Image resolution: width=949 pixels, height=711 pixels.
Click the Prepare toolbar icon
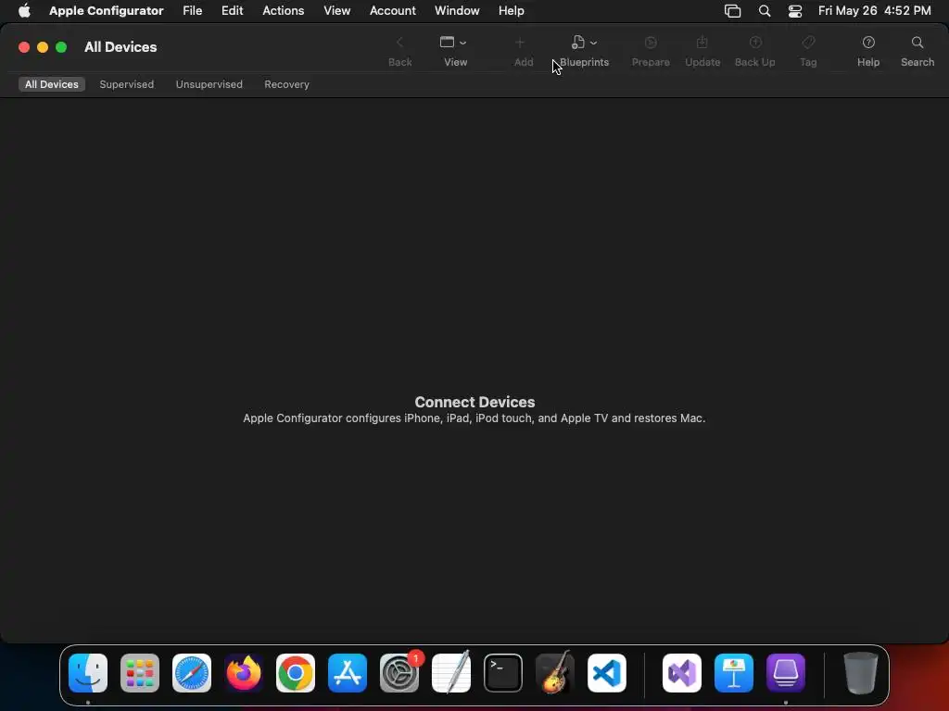coord(651,43)
